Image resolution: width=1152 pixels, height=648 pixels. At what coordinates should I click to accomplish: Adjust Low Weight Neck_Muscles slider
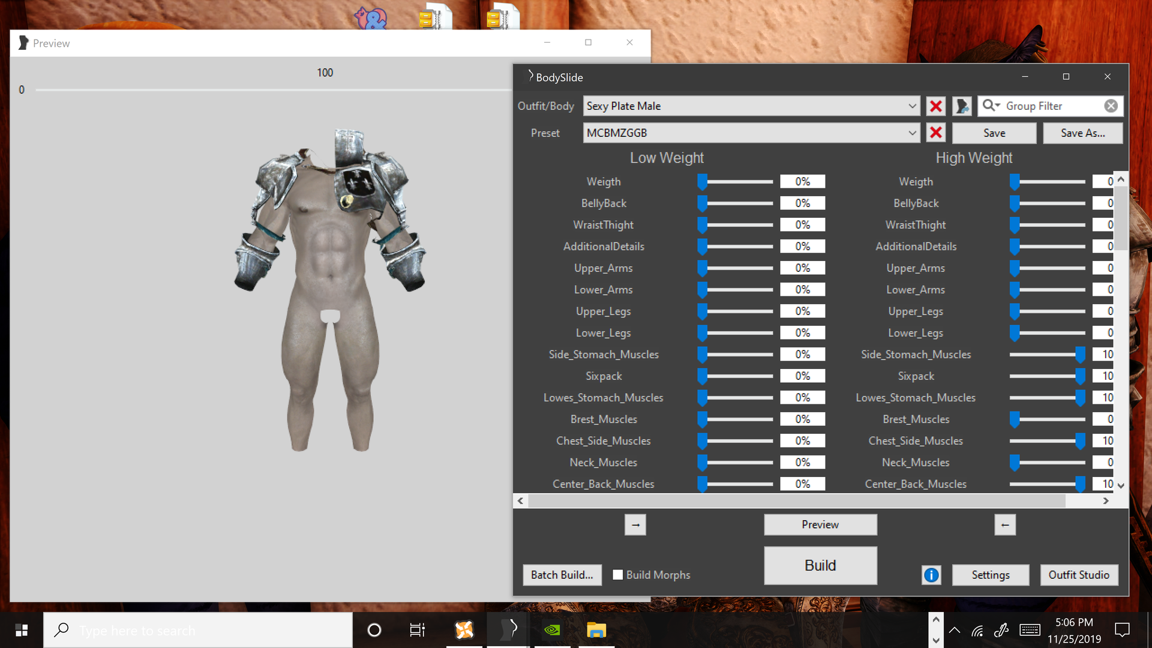pyautogui.click(x=736, y=463)
